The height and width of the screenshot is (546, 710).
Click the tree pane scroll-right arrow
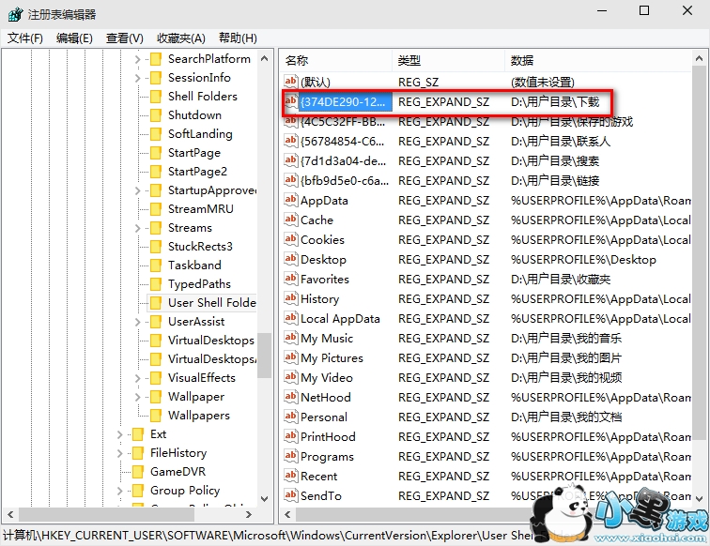point(248,514)
